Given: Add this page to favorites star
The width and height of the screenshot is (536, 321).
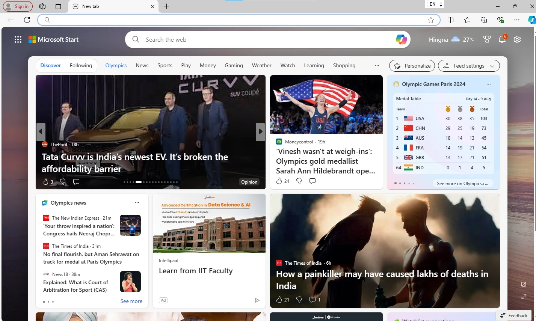Looking at the screenshot, I should point(431,20).
